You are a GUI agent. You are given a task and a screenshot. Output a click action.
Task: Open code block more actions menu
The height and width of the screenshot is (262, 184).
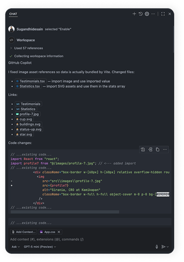click(x=165, y=149)
